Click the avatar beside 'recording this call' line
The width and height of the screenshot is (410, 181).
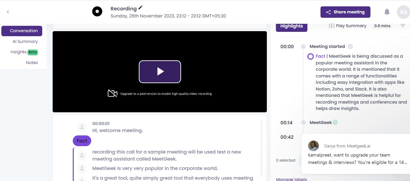[82, 156]
